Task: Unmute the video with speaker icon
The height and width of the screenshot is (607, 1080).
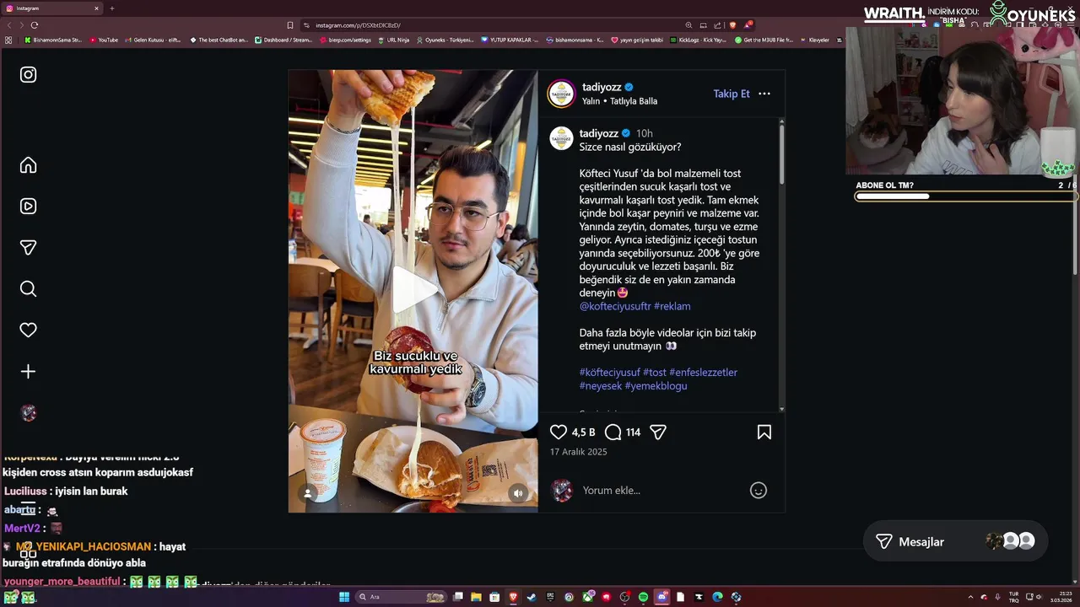Action: (x=518, y=493)
